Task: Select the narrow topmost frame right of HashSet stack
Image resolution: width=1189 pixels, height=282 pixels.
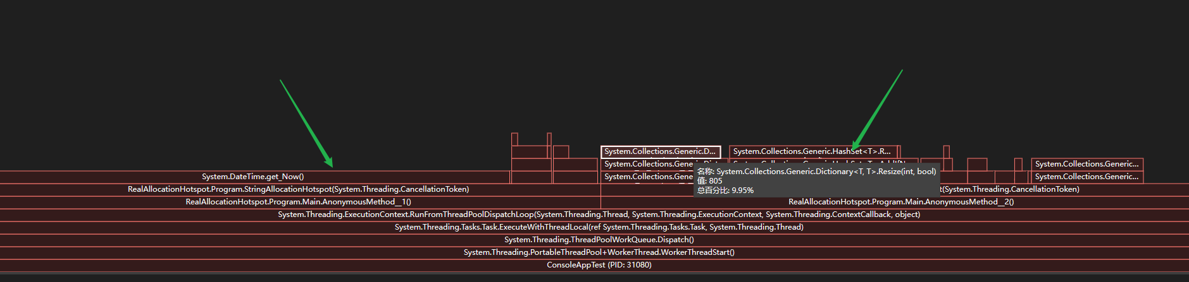Action: (946, 151)
